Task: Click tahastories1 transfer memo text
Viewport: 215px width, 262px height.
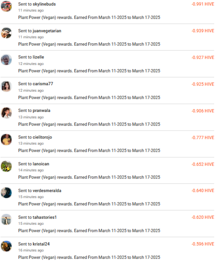Action: 89,231
